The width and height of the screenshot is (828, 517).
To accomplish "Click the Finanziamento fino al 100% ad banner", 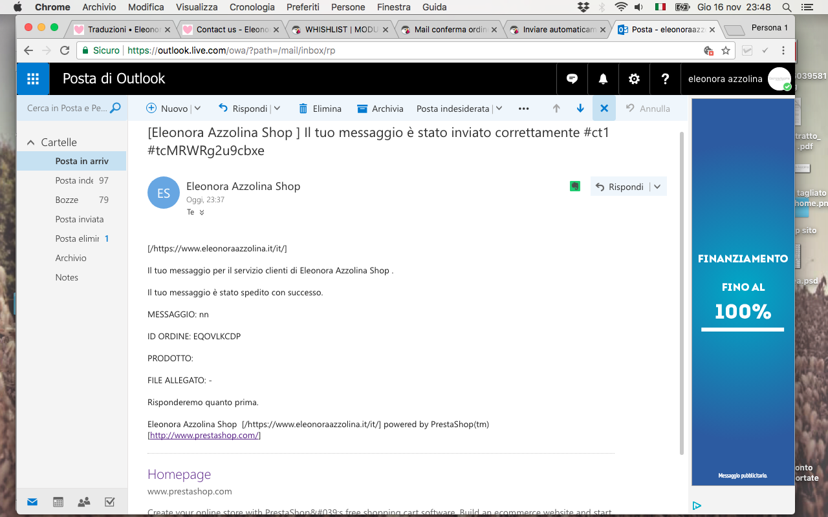I will coord(743,292).
